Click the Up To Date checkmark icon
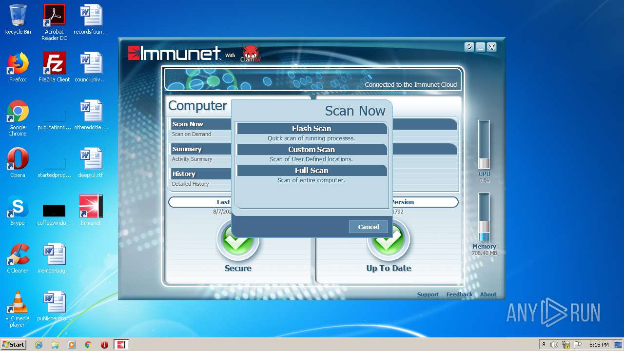 (x=388, y=239)
